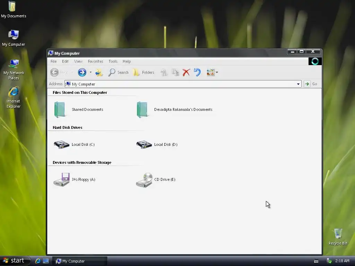Click the Forward navigation arrow
This screenshot has width=355, height=266.
tap(82, 72)
